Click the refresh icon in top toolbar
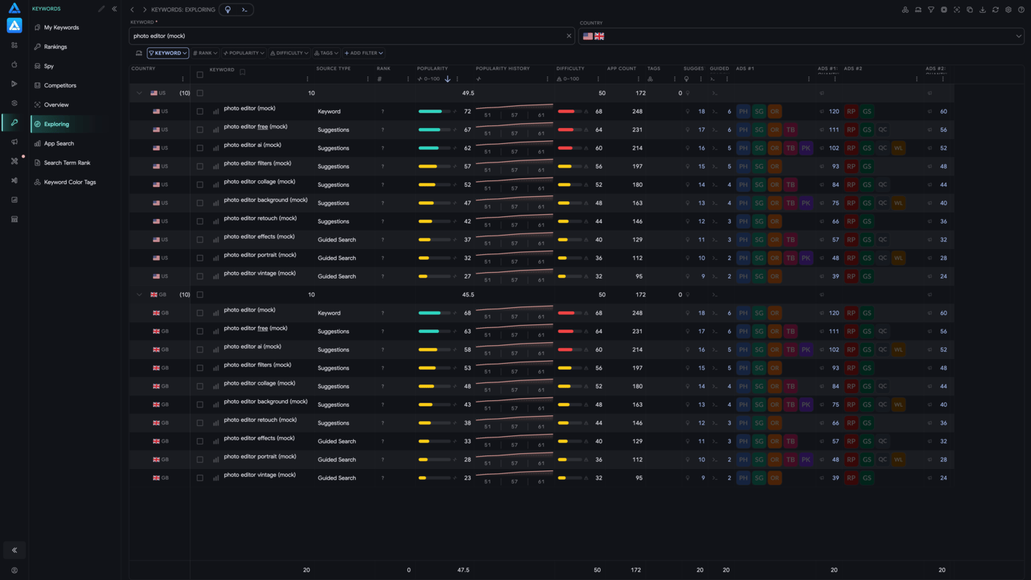The height and width of the screenshot is (580, 1031). (x=995, y=10)
